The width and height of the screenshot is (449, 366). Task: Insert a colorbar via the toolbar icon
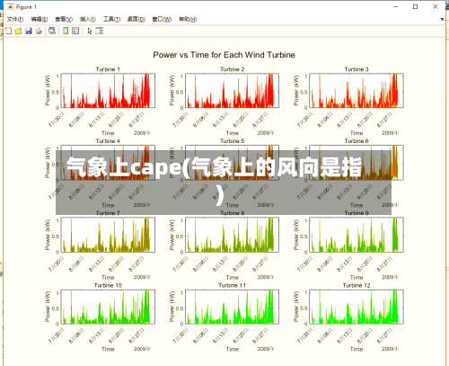pyautogui.click(x=66, y=31)
